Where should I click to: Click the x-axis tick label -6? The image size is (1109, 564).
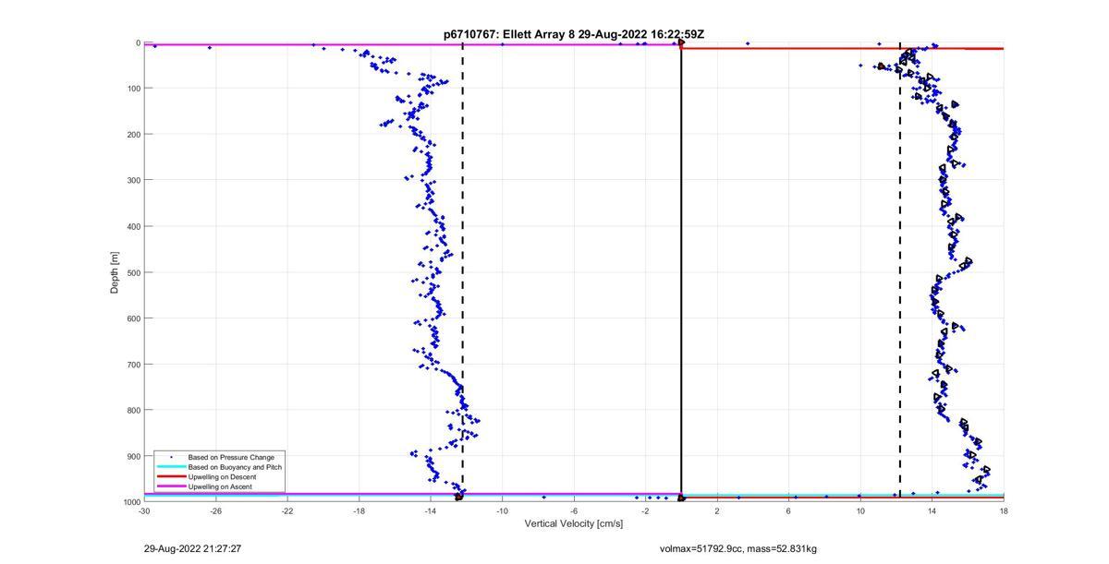click(x=574, y=510)
